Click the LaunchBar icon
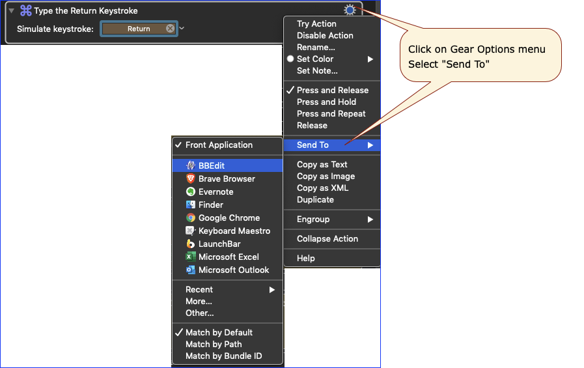 pyautogui.click(x=191, y=244)
